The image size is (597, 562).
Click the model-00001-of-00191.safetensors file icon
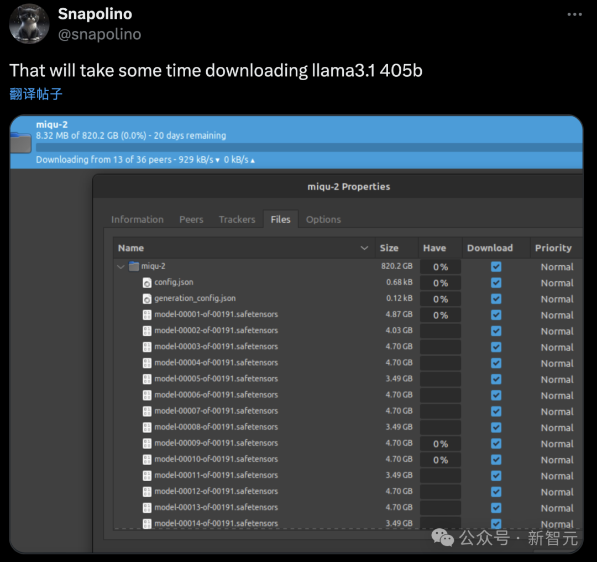pyautogui.click(x=147, y=314)
